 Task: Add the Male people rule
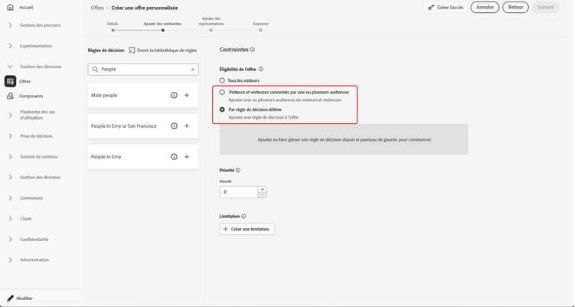(187, 95)
